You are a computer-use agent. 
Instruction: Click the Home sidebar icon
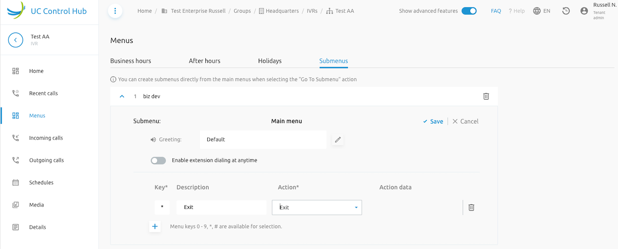pos(16,71)
